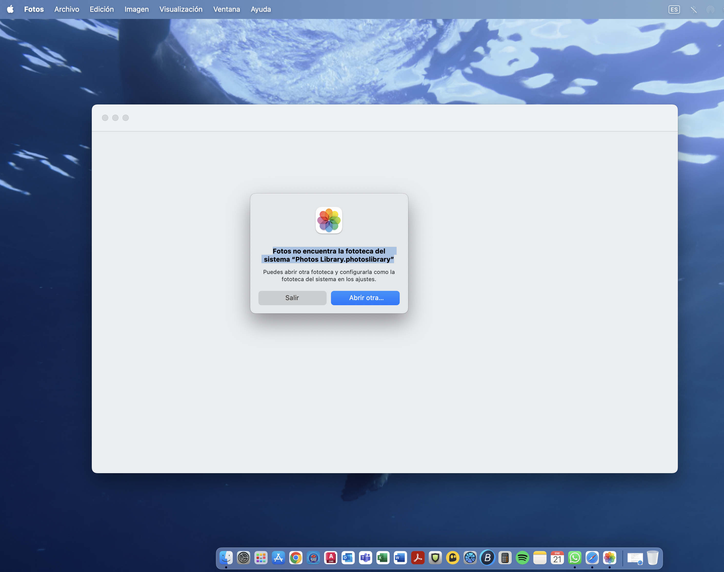Open the Ayuda menu
Screen dimensions: 724x572
[260, 9]
